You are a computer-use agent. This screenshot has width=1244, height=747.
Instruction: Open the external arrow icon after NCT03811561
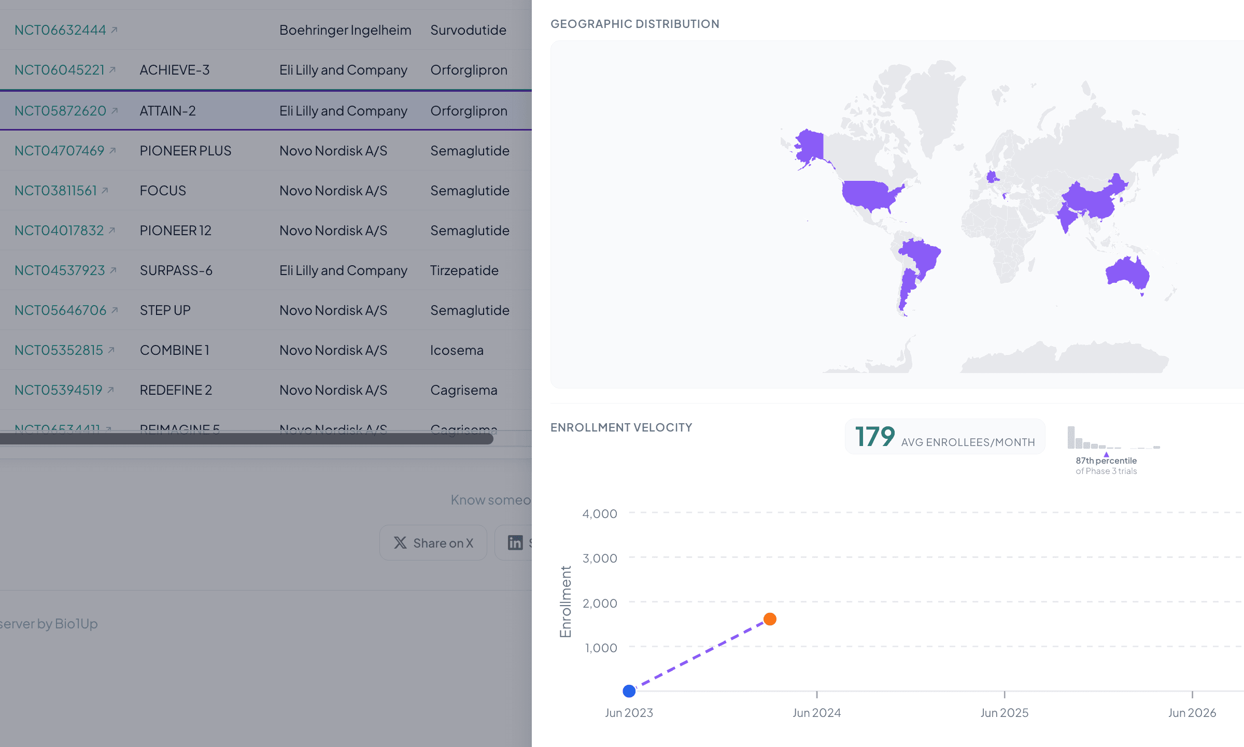[x=105, y=191]
